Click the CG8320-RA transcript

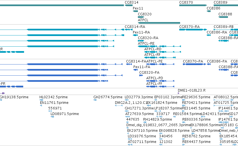point(141,41)
